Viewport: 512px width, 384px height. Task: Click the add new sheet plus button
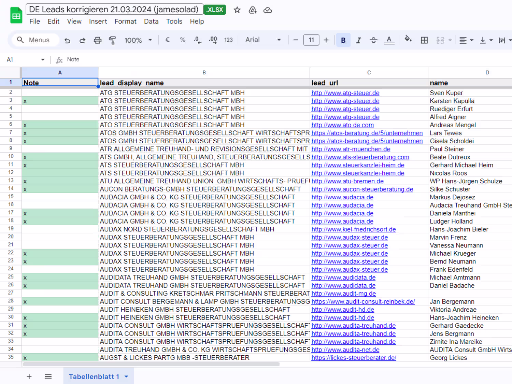29,376
